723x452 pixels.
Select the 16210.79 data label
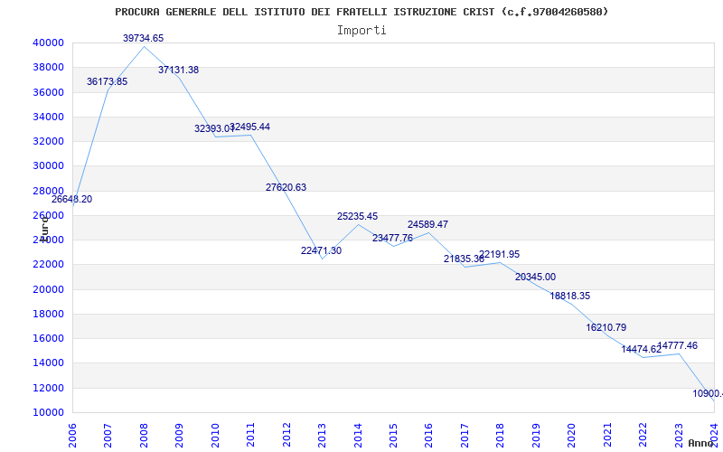point(606,328)
